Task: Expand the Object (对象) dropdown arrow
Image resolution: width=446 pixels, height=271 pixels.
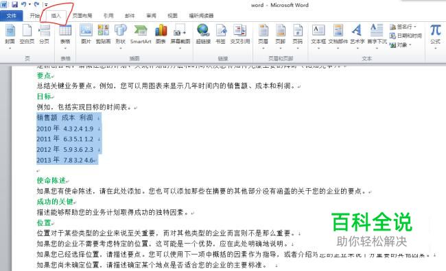Action: pyautogui.click(x=410, y=45)
